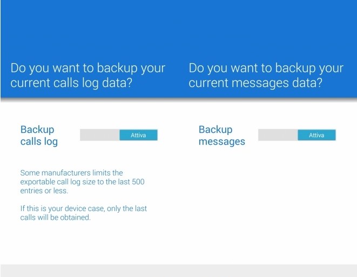Click the word "messages" in the right heading
The height and width of the screenshot is (277, 357).
[x=258, y=84]
